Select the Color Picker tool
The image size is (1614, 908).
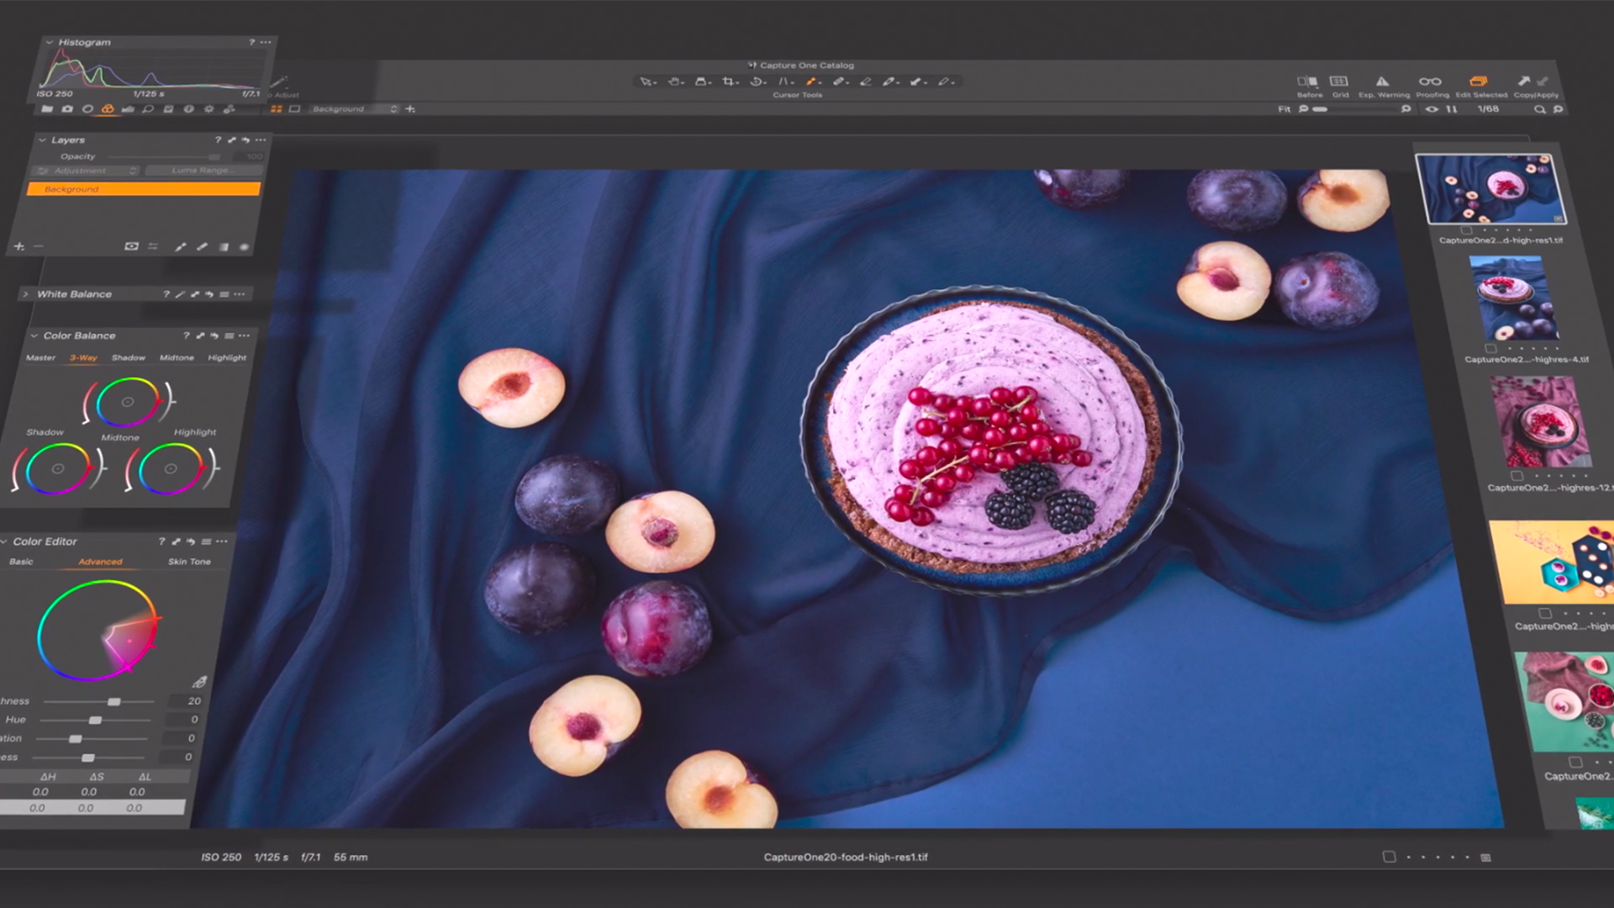click(811, 82)
